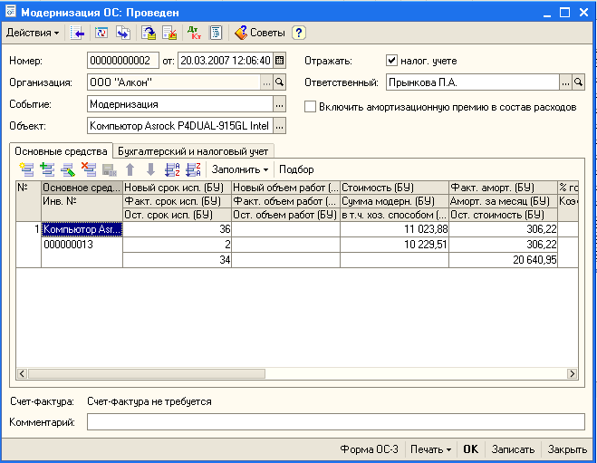Open the Действия dropdown menu
The image size is (597, 463).
pyautogui.click(x=33, y=33)
